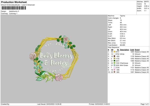Click the 'Printed: 02/03/2023 14:08:51' timestamp
150x106 pixels.
(99, 104)
